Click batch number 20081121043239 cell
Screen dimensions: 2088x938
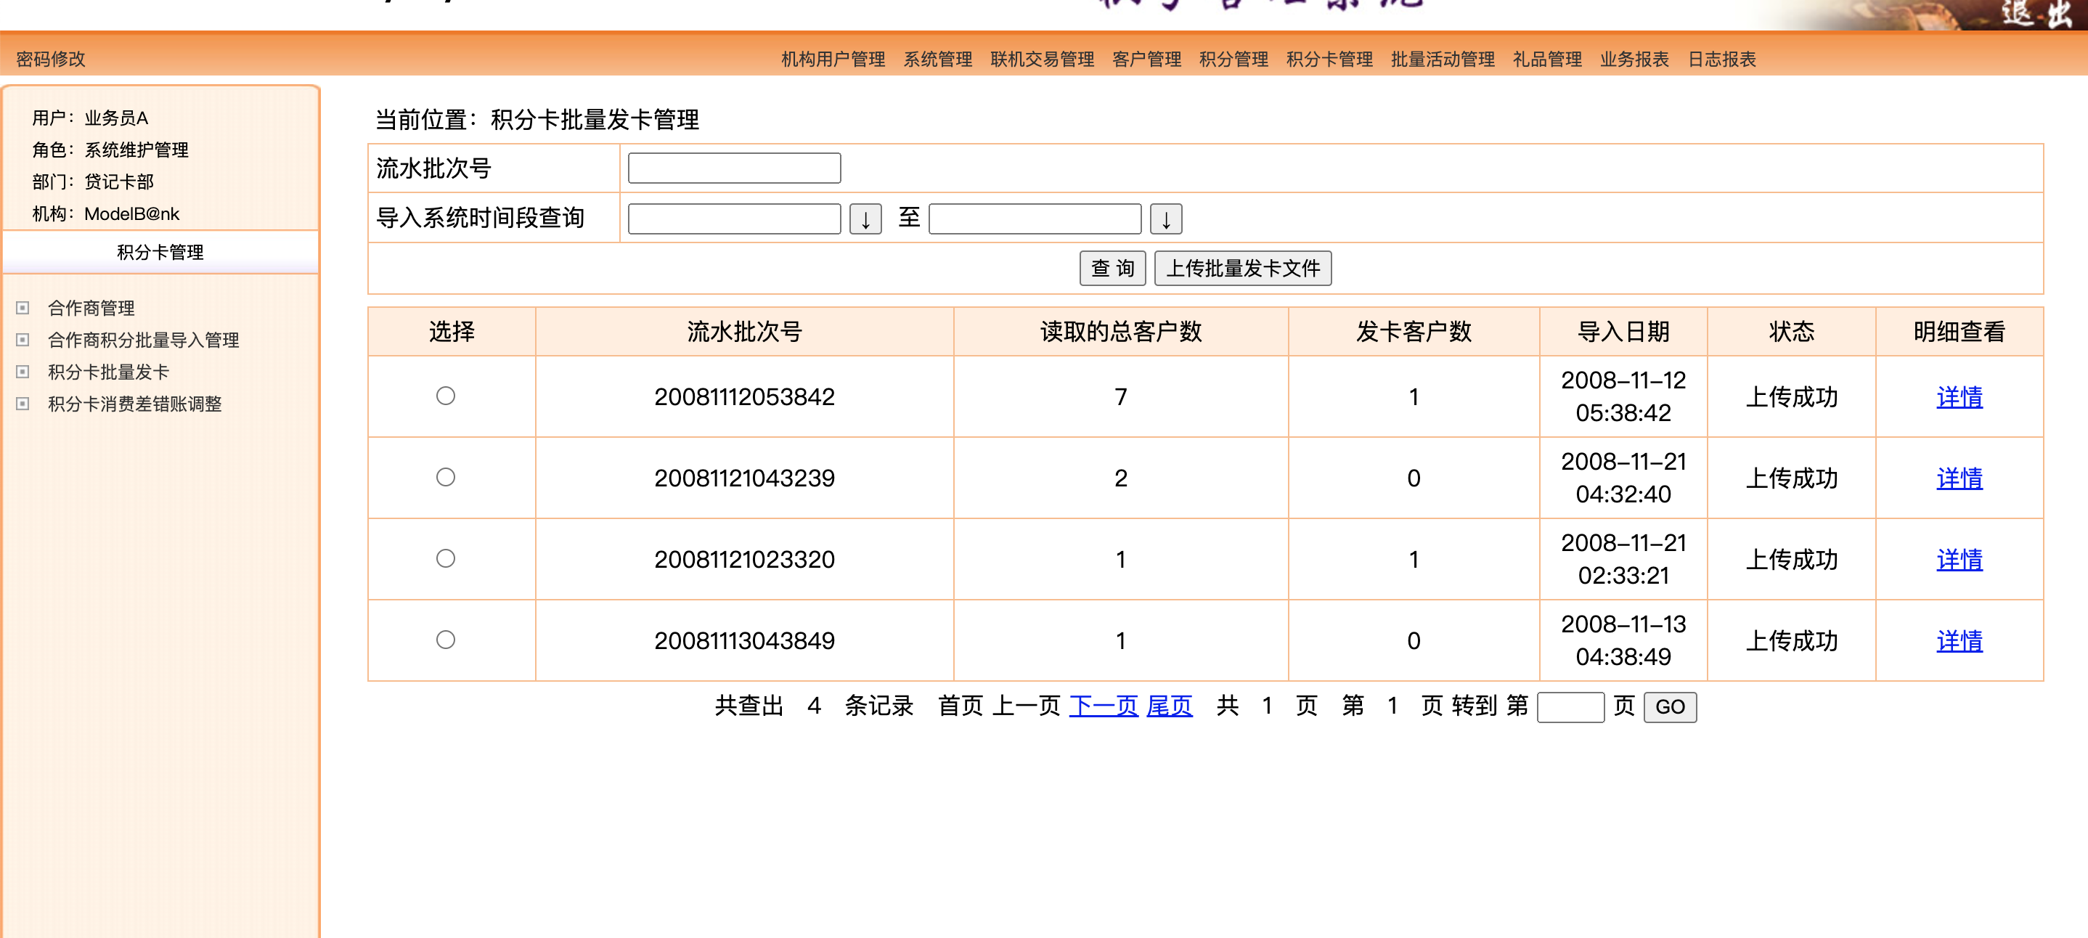744,478
